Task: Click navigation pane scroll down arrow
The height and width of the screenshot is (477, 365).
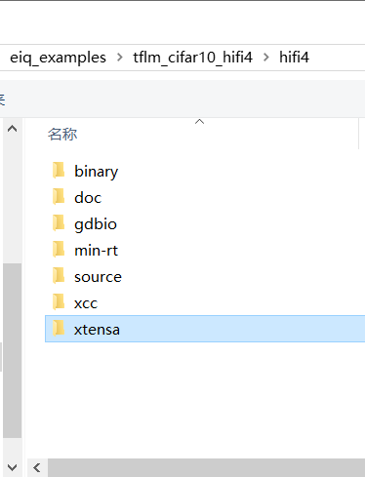Action: coord(12,467)
